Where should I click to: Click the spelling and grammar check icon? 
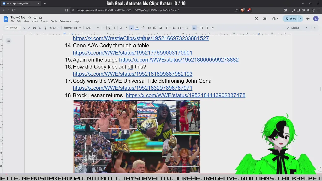(40, 28)
